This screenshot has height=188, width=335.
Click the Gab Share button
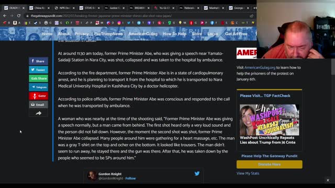38,78
